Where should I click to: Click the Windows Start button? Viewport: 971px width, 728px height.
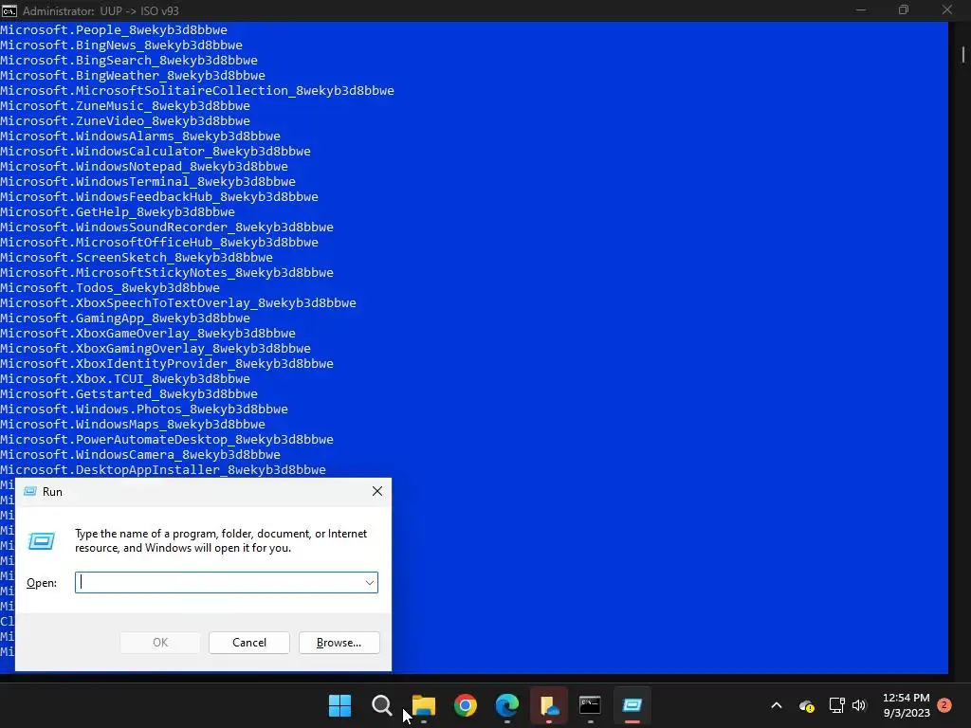tap(339, 705)
